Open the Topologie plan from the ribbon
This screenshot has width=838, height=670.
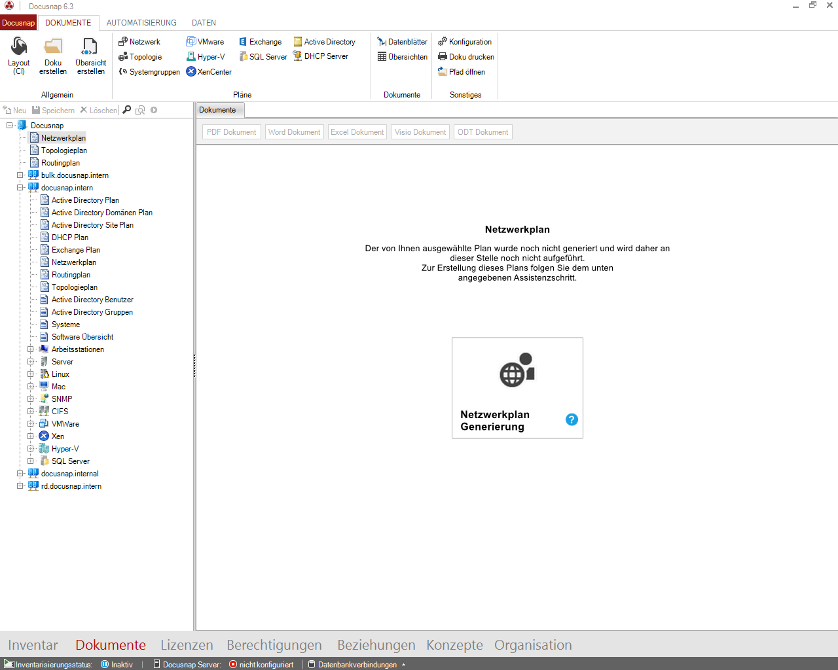[140, 56]
